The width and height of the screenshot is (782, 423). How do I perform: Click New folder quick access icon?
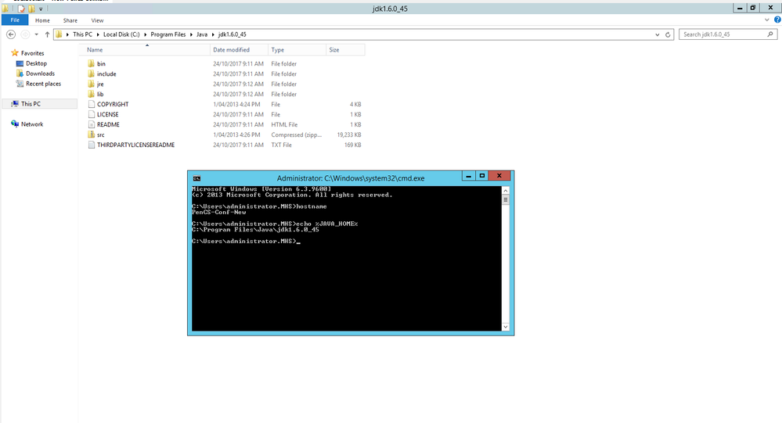(x=31, y=9)
